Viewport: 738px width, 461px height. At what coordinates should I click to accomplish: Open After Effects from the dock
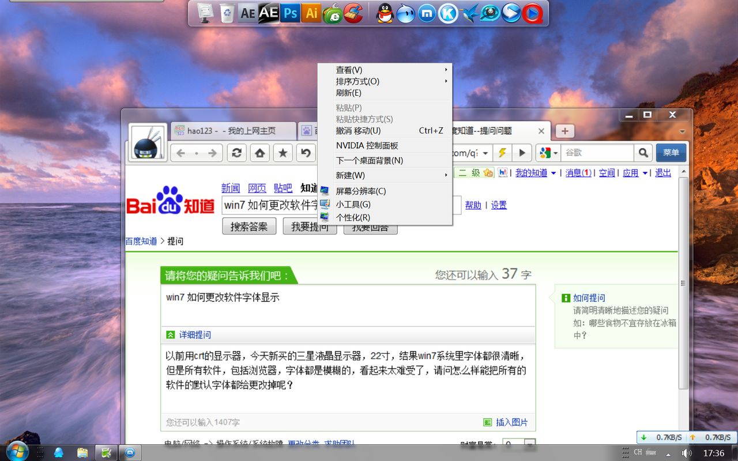(269, 13)
